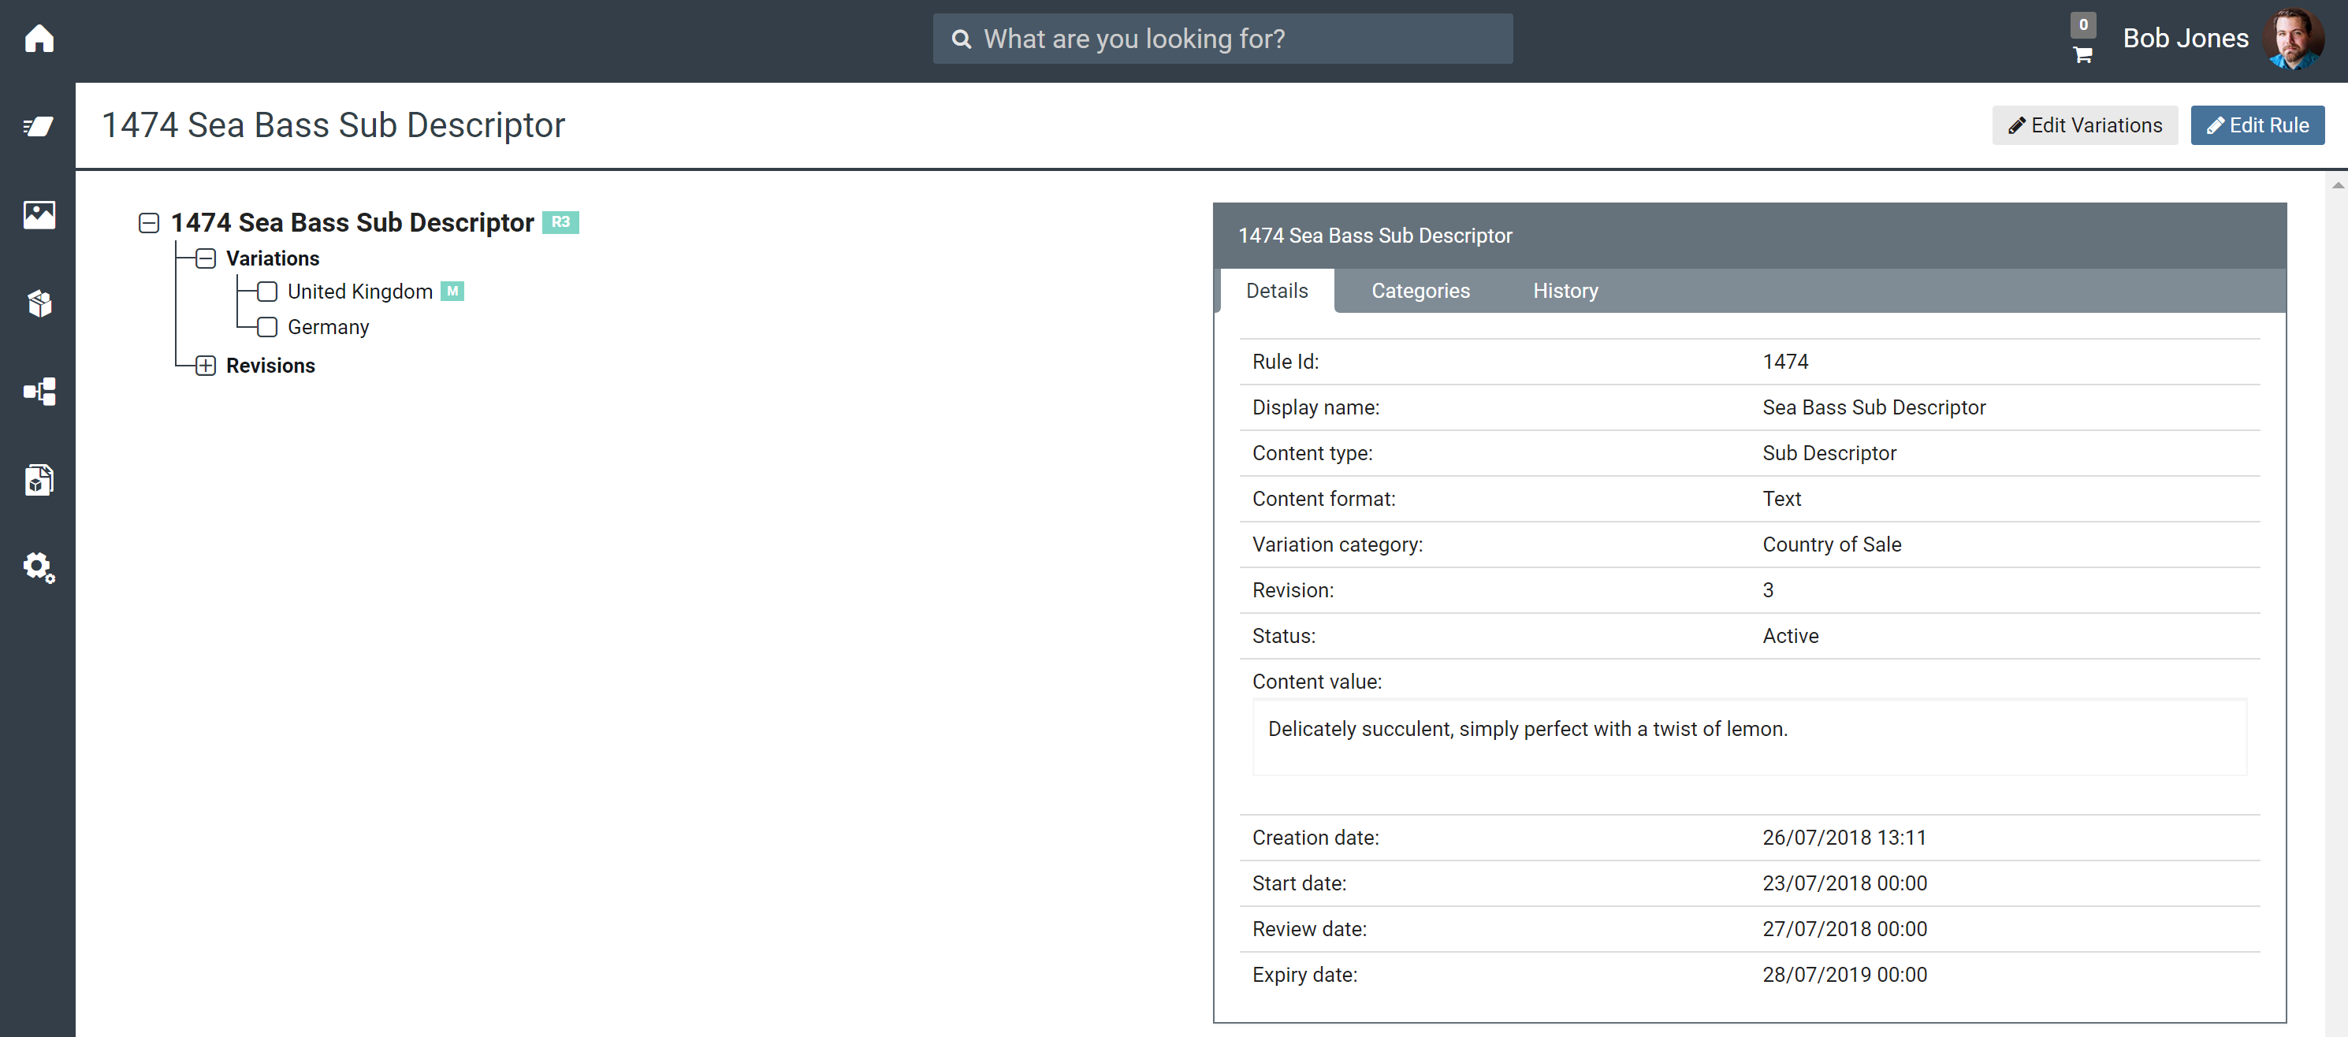2348x1037 pixels.
Task: Click the search input field
Action: pos(1222,39)
